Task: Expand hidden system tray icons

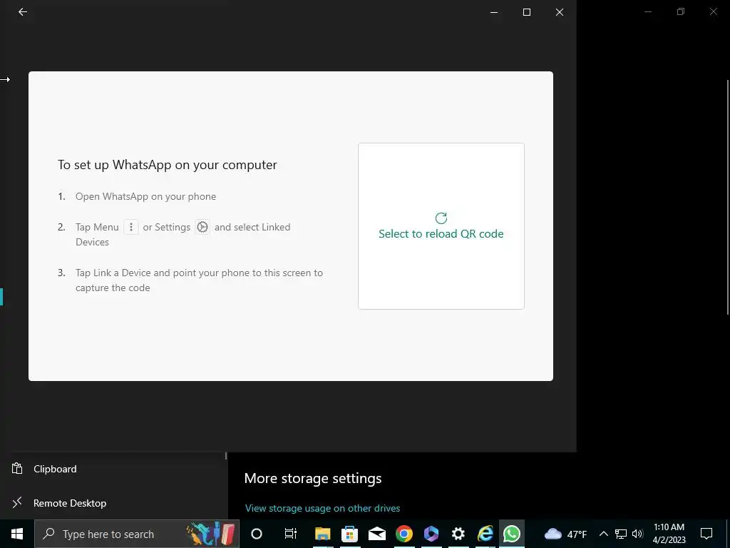Action: (x=603, y=534)
